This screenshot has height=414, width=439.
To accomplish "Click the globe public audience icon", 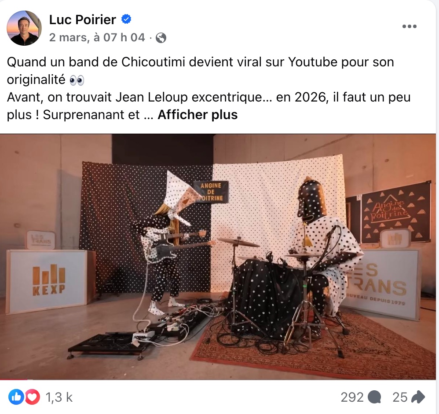I will [161, 38].
